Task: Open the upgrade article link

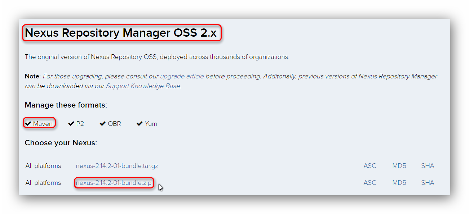Action: click(x=182, y=76)
